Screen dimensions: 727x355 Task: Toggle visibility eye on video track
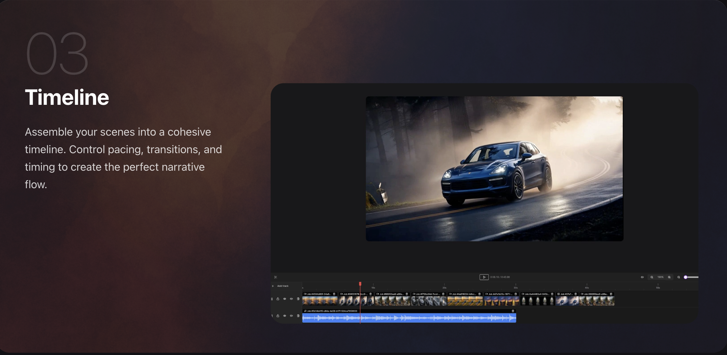(x=285, y=299)
